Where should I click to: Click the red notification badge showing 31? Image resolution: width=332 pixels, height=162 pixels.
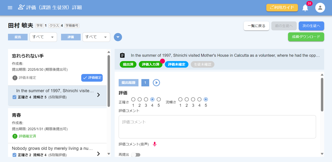pos(309,3)
